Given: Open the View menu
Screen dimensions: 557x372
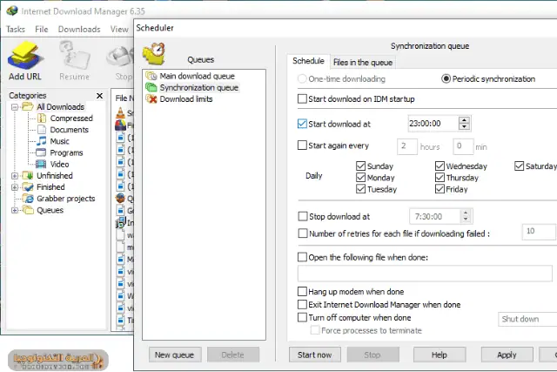Looking at the screenshot, I should click(x=119, y=29).
